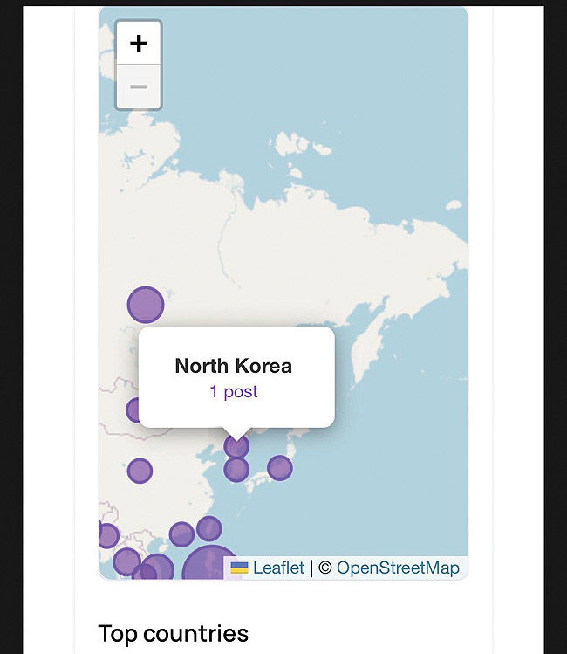Zoom out with the minus button
Screen dimensions: 567x654
pyautogui.click(x=139, y=87)
